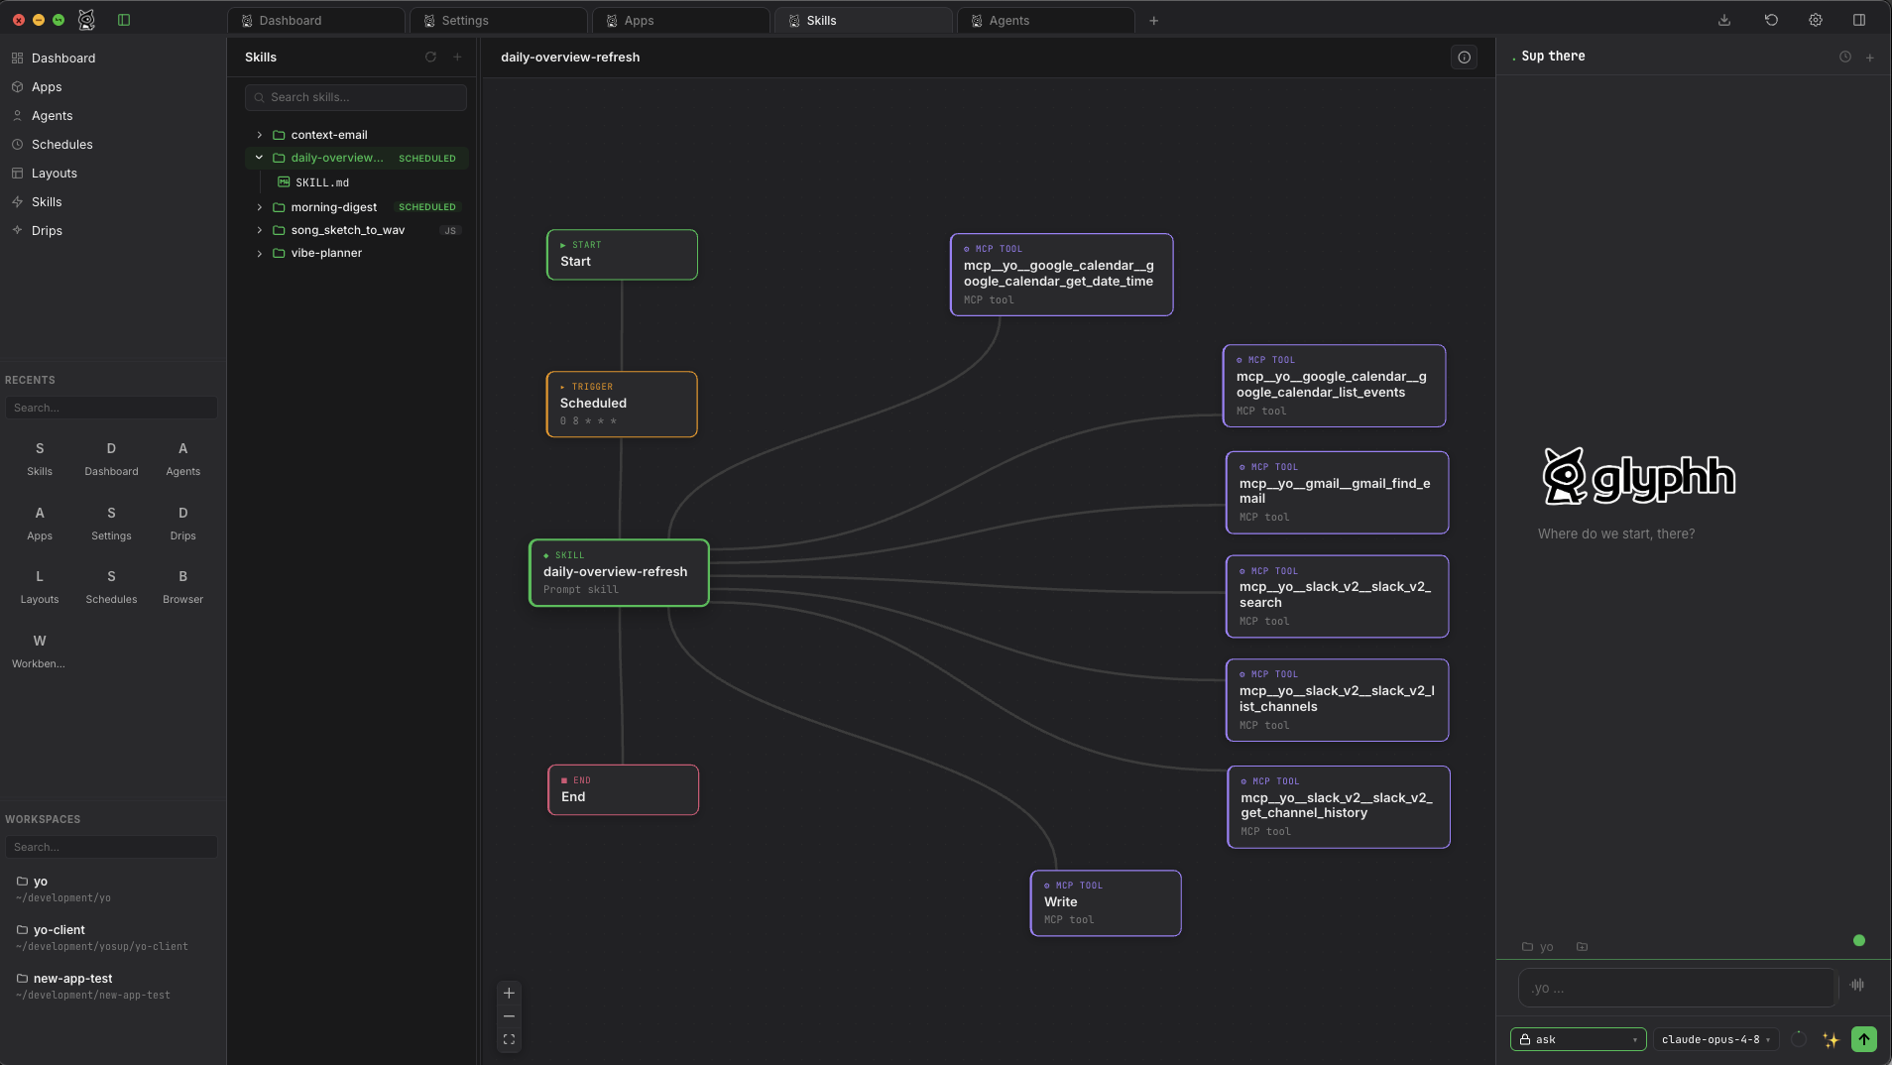Focus the Search skills field
Image resolution: width=1892 pixels, height=1065 pixels.
tap(356, 97)
